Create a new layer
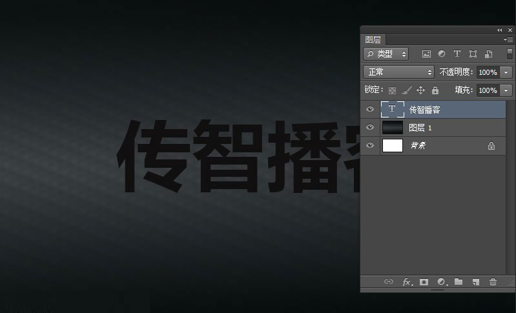This screenshot has width=516, height=313. (475, 282)
